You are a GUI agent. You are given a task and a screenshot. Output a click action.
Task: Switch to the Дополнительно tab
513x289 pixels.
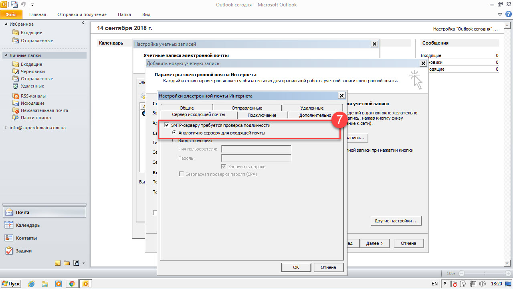pos(315,115)
